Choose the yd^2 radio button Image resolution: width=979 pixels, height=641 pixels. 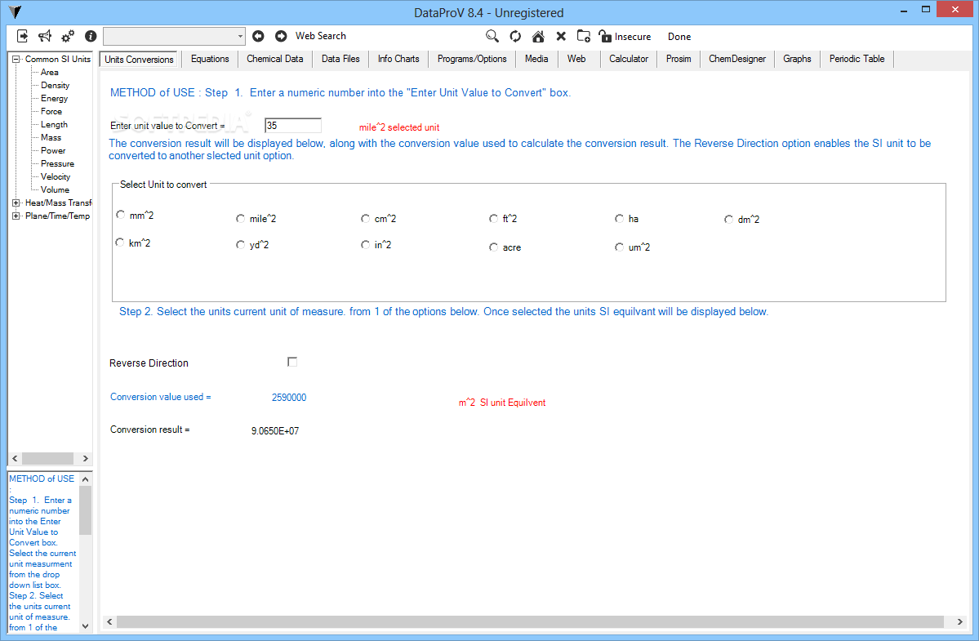point(240,245)
